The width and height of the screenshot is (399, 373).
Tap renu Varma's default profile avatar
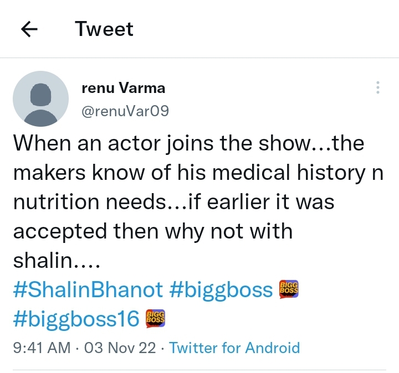tap(40, 99)
